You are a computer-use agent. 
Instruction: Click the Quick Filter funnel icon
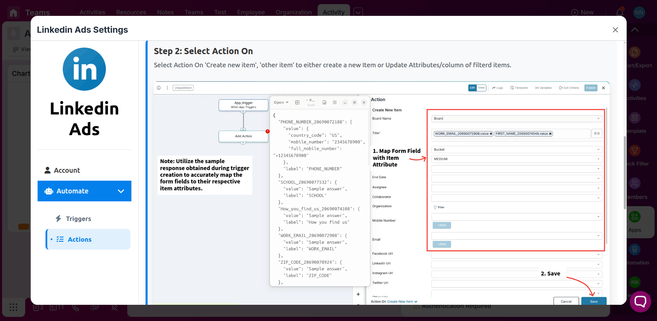click(635, 151)
